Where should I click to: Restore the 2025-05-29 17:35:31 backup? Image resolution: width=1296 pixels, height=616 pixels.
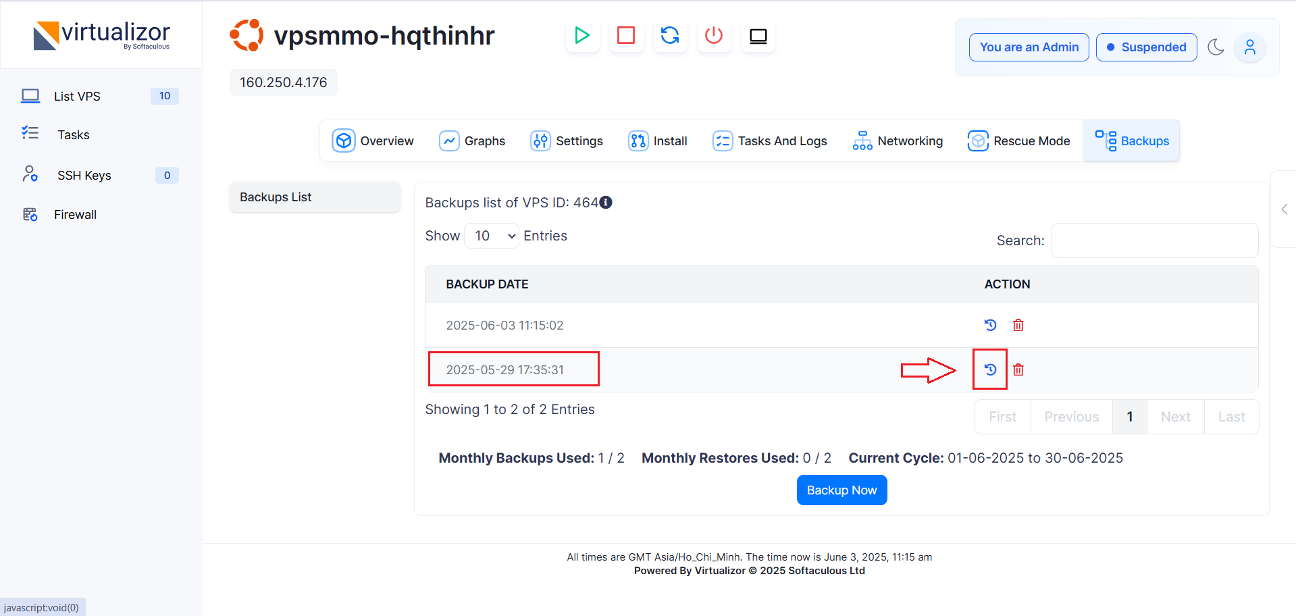(x=990, y=369)
